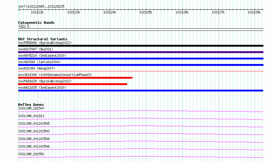
Task: Click the 102125k ruler tick label
Action: (x=146, y=12)
